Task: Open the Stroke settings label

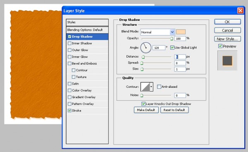Action: 76,111
